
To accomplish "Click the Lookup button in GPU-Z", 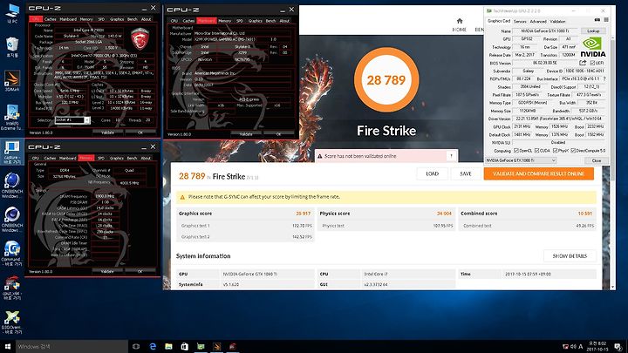I will (593, 31).
